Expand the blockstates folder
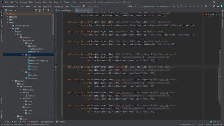This screenshot has width=224, height=126. (x=21, y=90)
